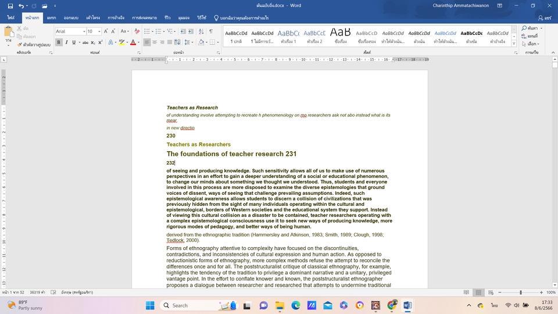Click the Format Painter brush

(x=20, y=45)
